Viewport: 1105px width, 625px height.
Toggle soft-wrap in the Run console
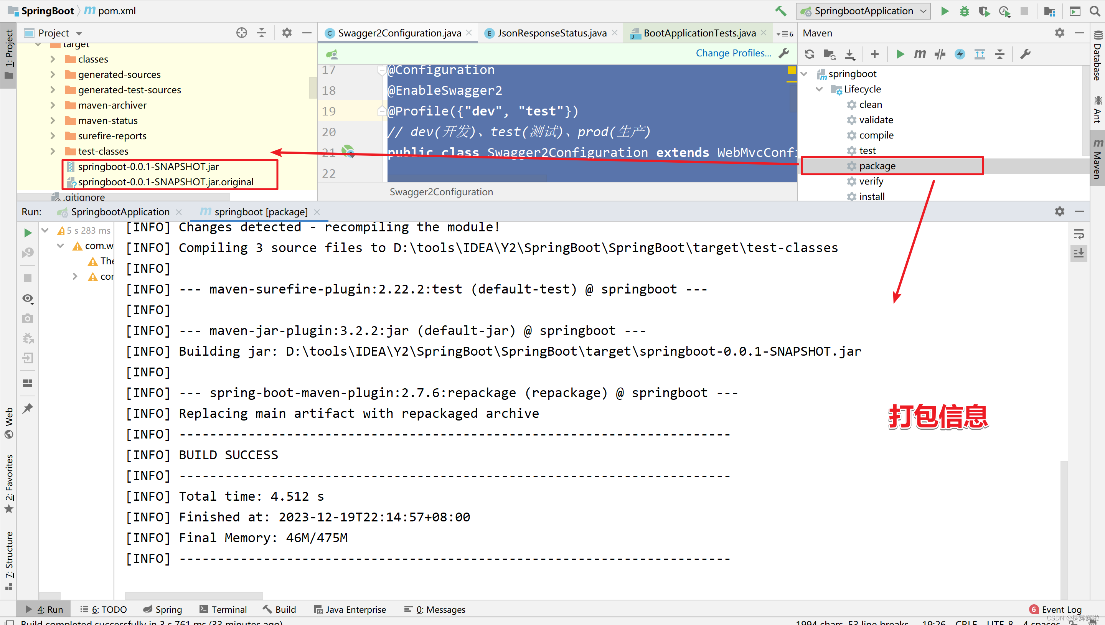pos(1079,234)
